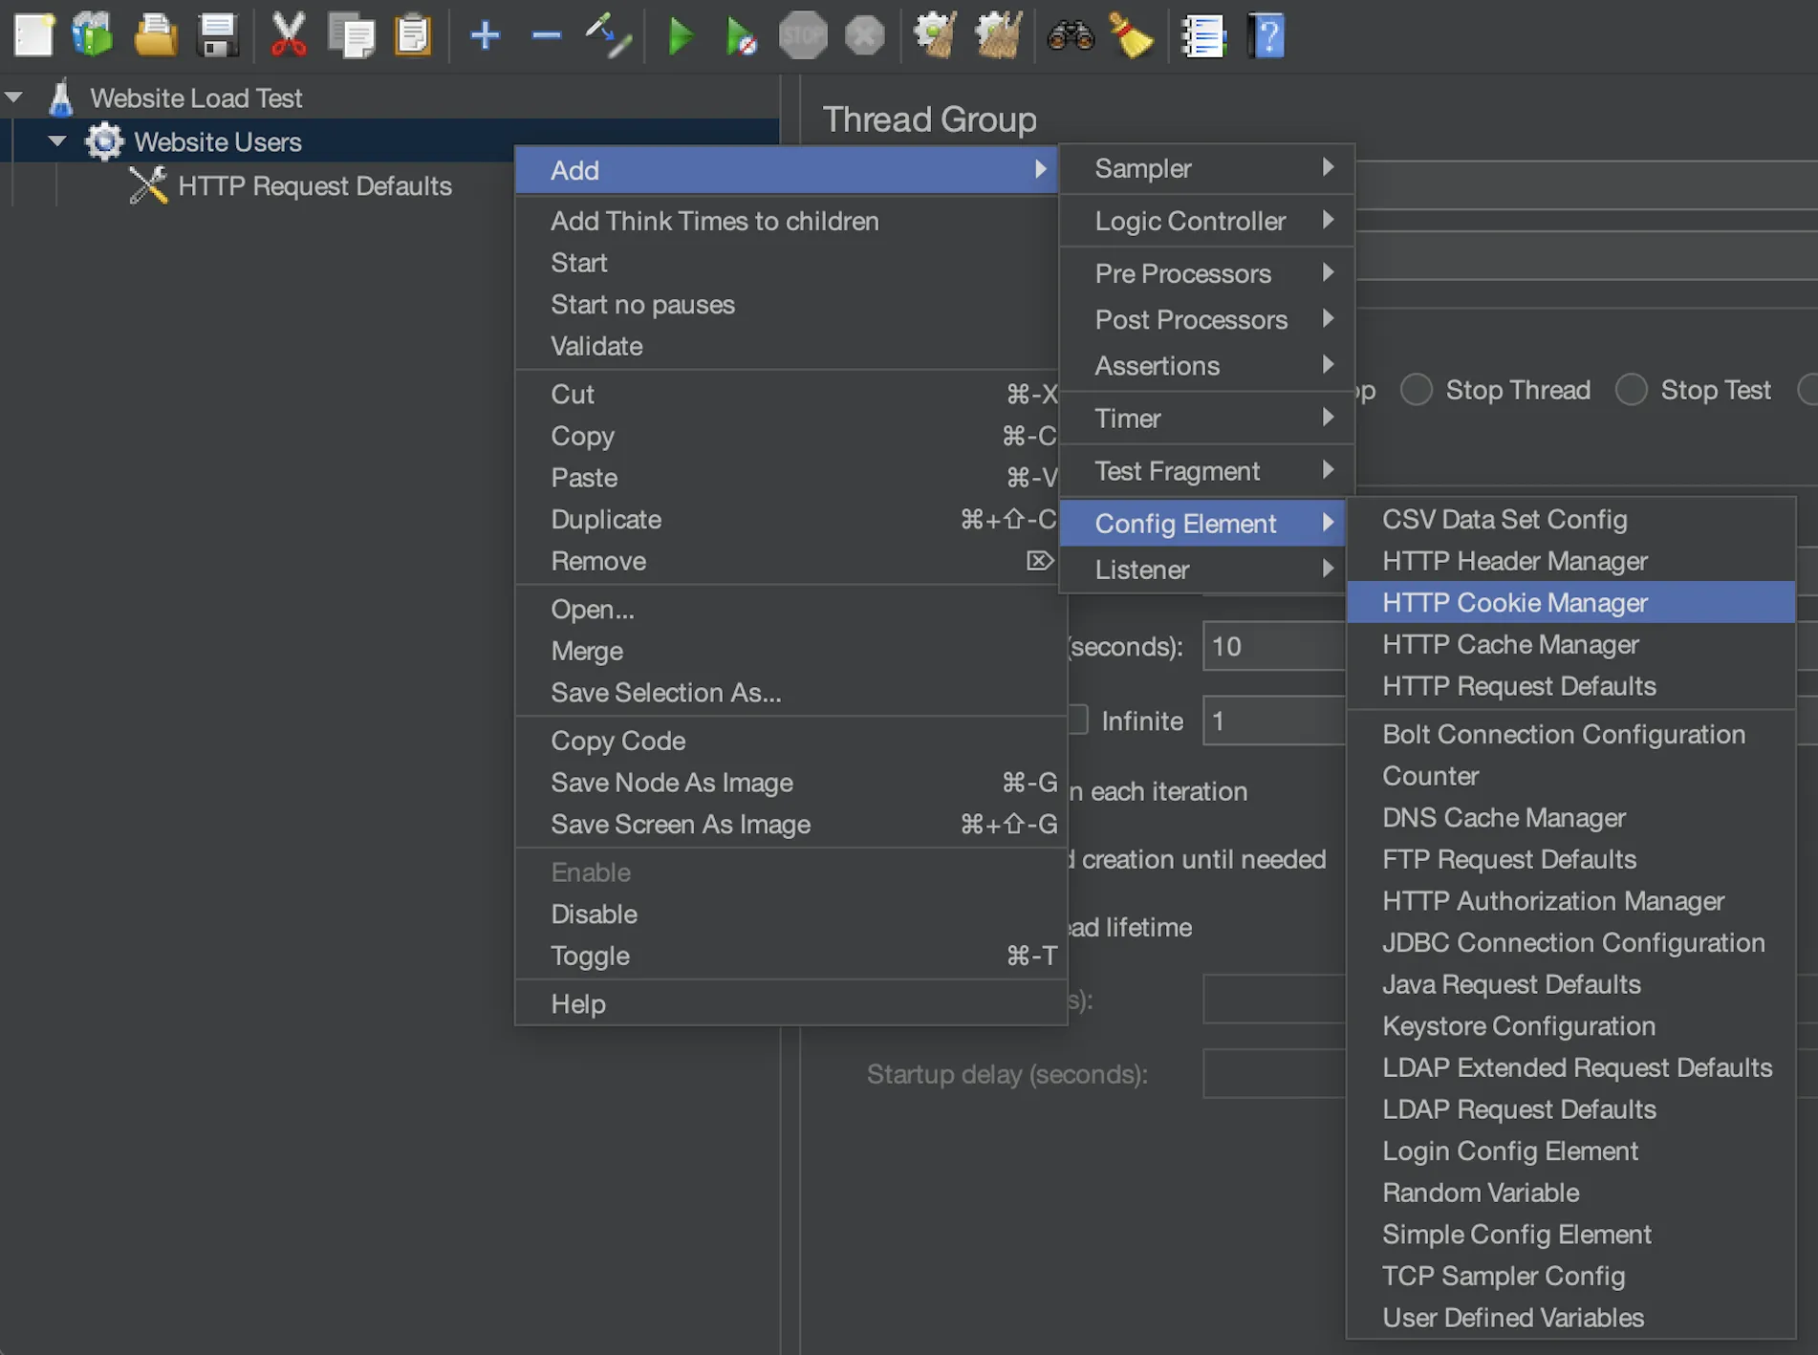Click the broom Reset Search icon
Viewport: 1818px width, 1355px height.
tap(1131, 36)
